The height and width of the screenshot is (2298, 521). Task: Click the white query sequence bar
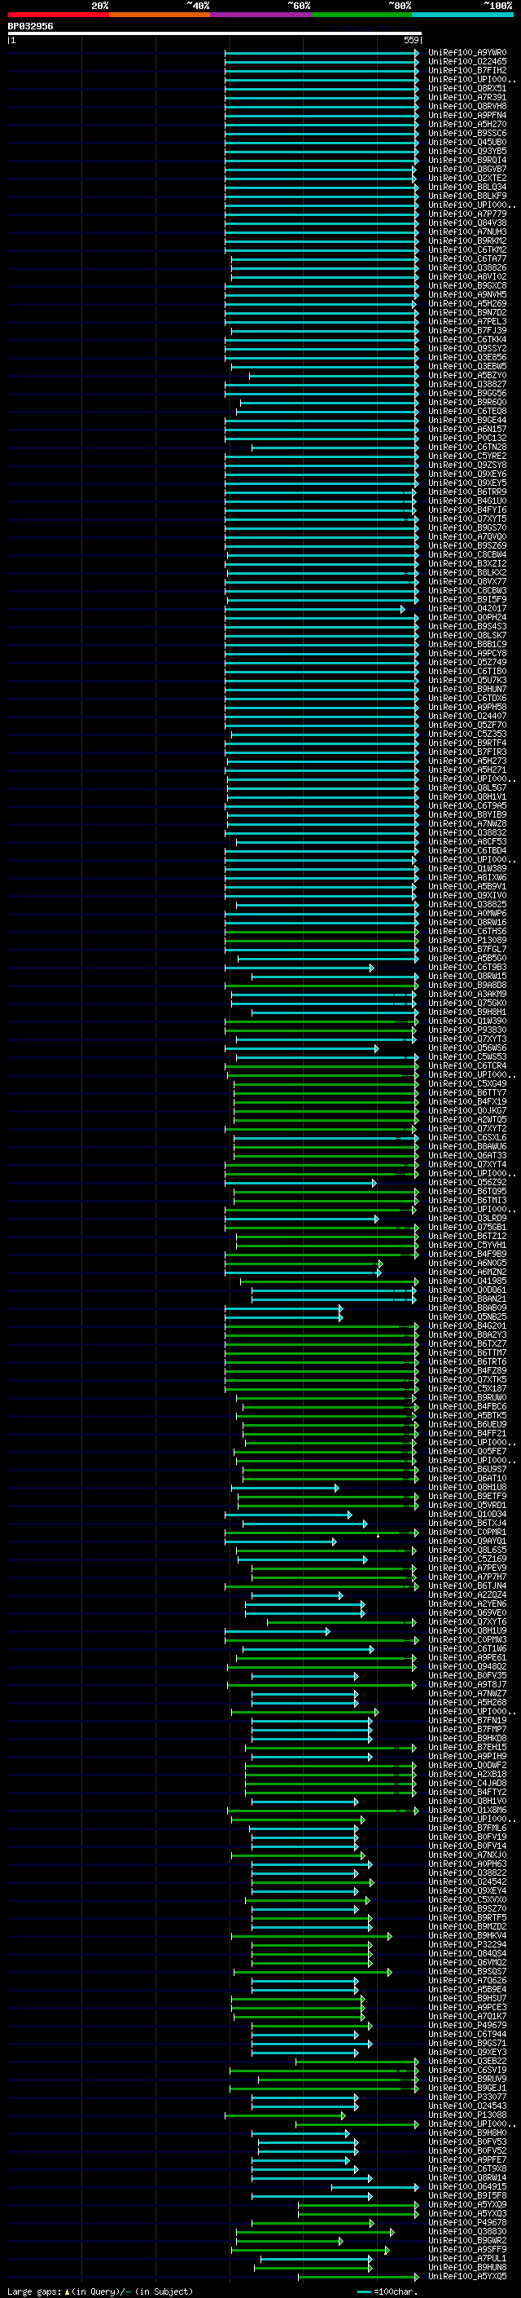click(x=215, y=33)
